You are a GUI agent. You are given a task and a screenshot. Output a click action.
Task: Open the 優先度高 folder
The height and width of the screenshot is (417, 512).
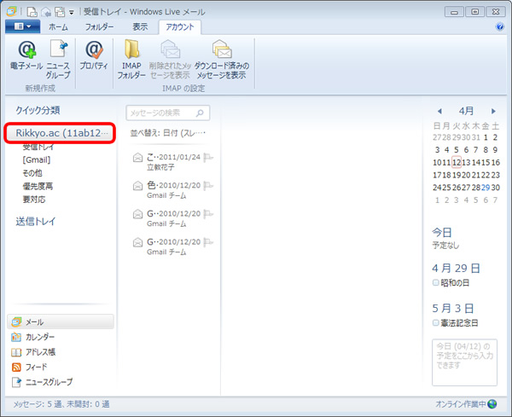[x=38, y=186]
